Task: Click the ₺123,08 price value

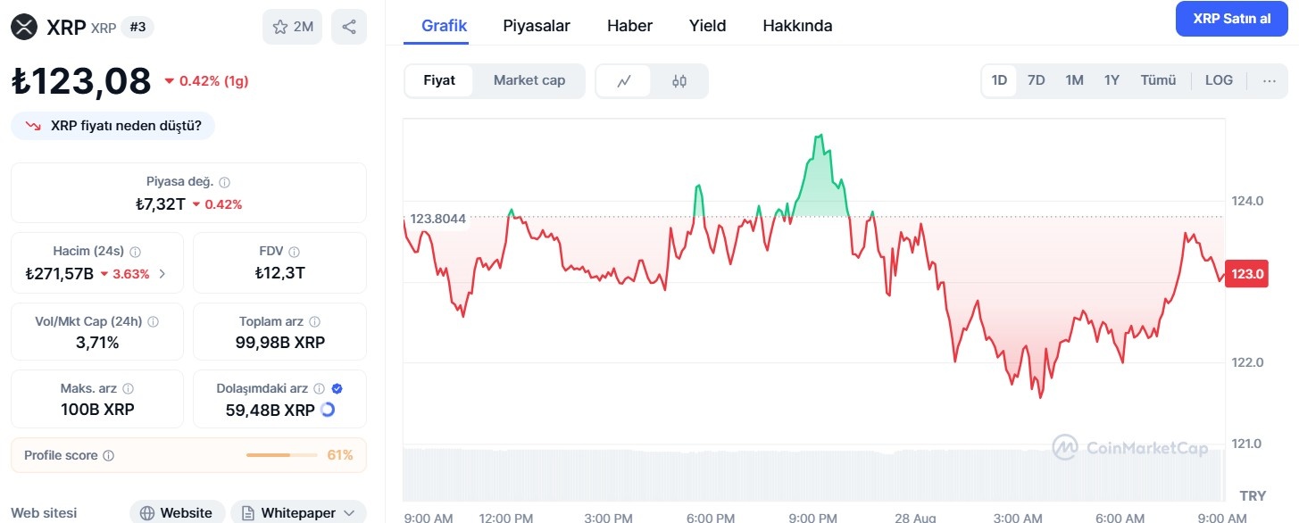Action: 81,81
